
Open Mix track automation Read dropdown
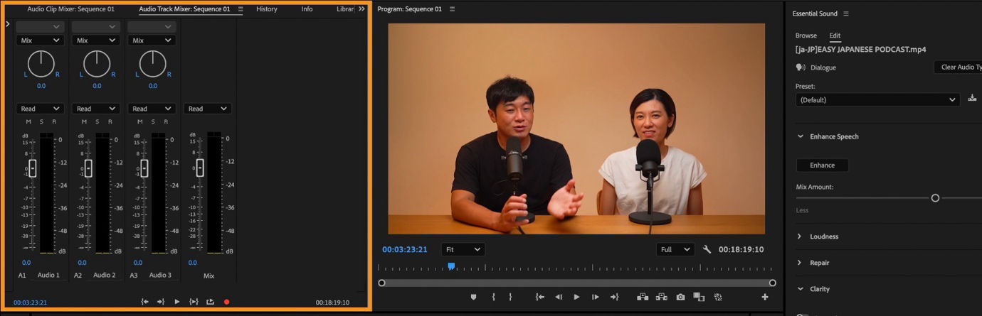point(207,109)
